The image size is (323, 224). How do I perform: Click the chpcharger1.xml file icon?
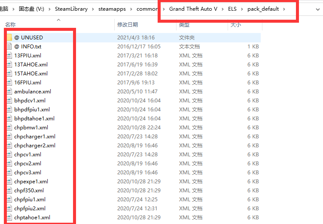pos(9,137)
